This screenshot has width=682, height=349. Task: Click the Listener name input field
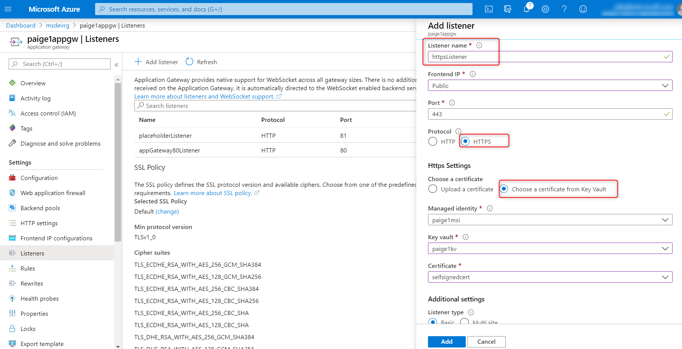click(550, 57)
